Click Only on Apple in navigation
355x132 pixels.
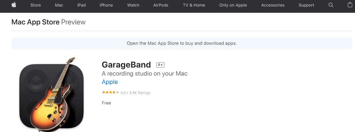pyautogui.click(x=233, y=5)
